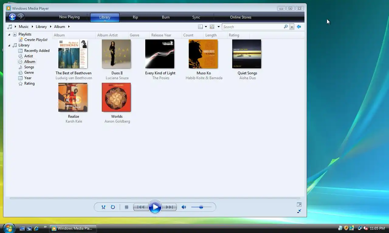Screen dimensions: 389x233
Task: Go back with the blue Back arrow
Action: coord(12,17)
